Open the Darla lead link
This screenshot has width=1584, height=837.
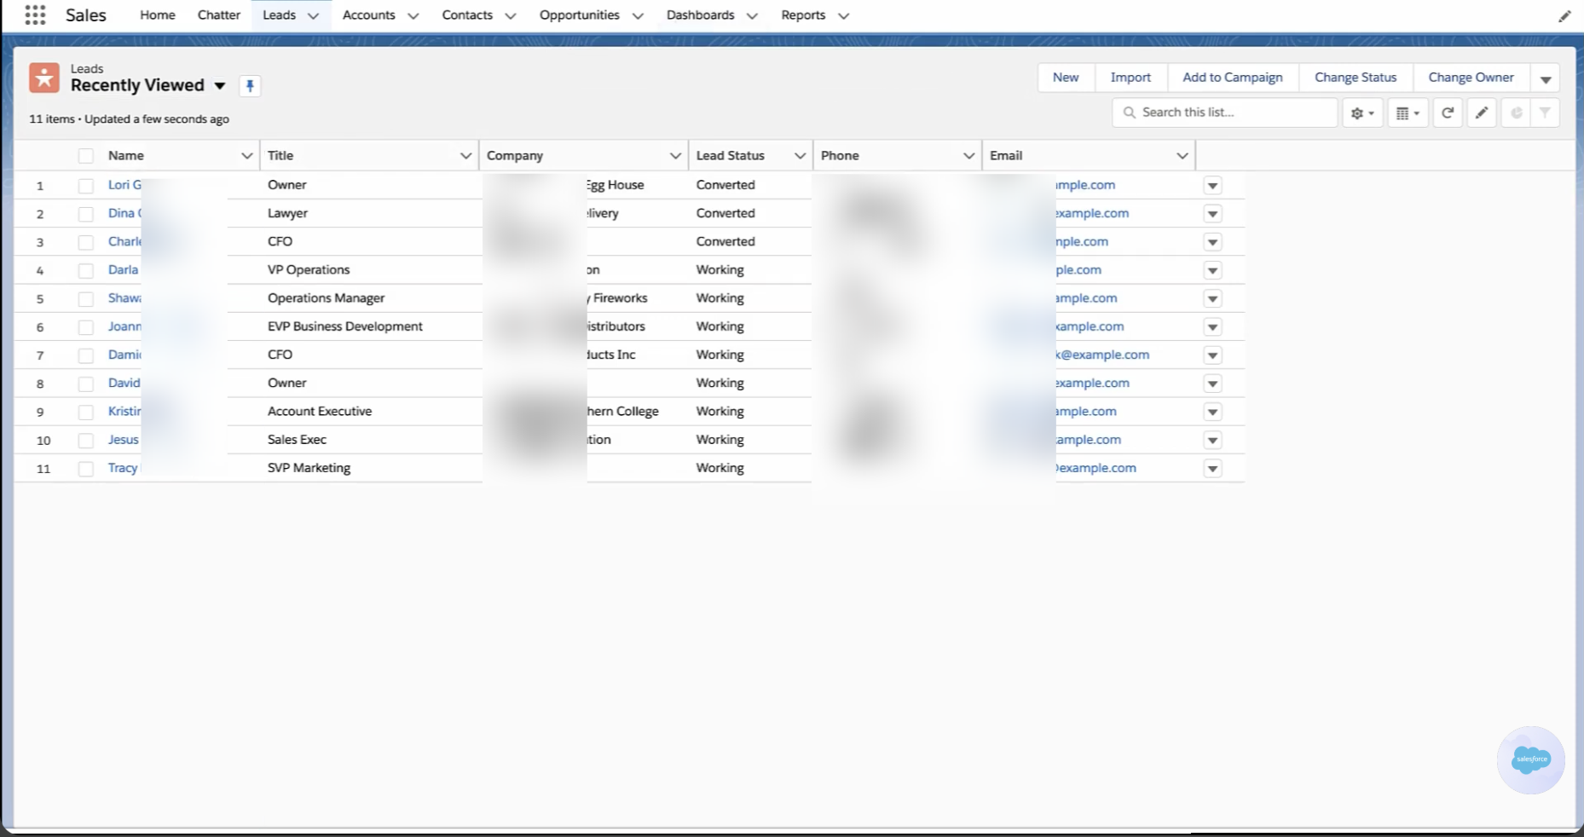point(123,269)
